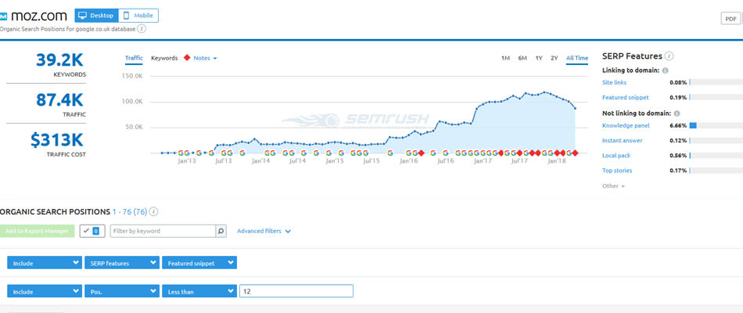Open 'Not linking to domain' info icon
743x313 pixels.
pos(677,113)
